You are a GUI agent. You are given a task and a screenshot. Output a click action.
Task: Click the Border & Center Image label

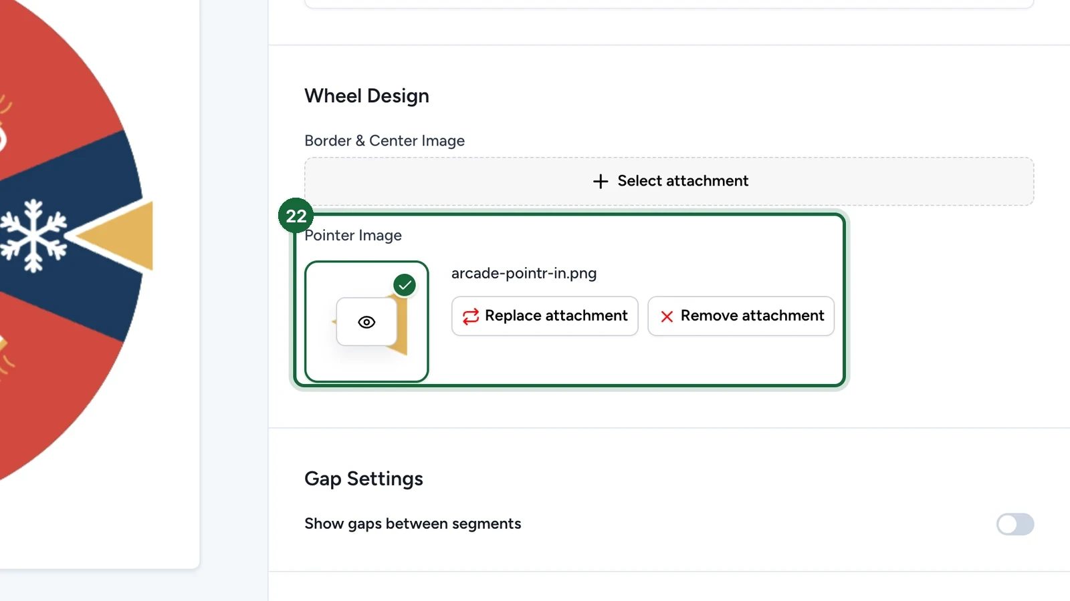tap(385, 141)
